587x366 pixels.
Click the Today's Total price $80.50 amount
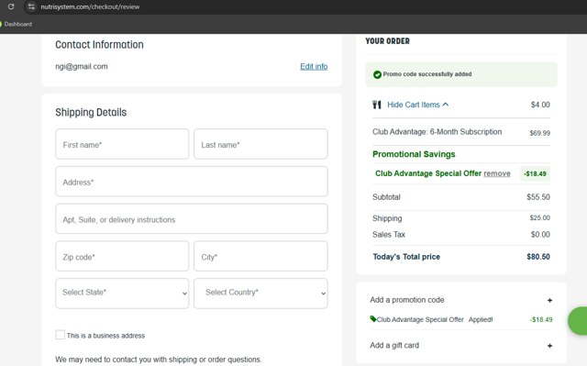(x=538, y=257)
